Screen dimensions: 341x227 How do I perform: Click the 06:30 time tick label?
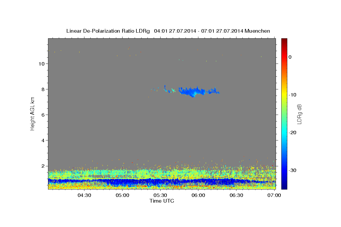[x=236, y=196]
